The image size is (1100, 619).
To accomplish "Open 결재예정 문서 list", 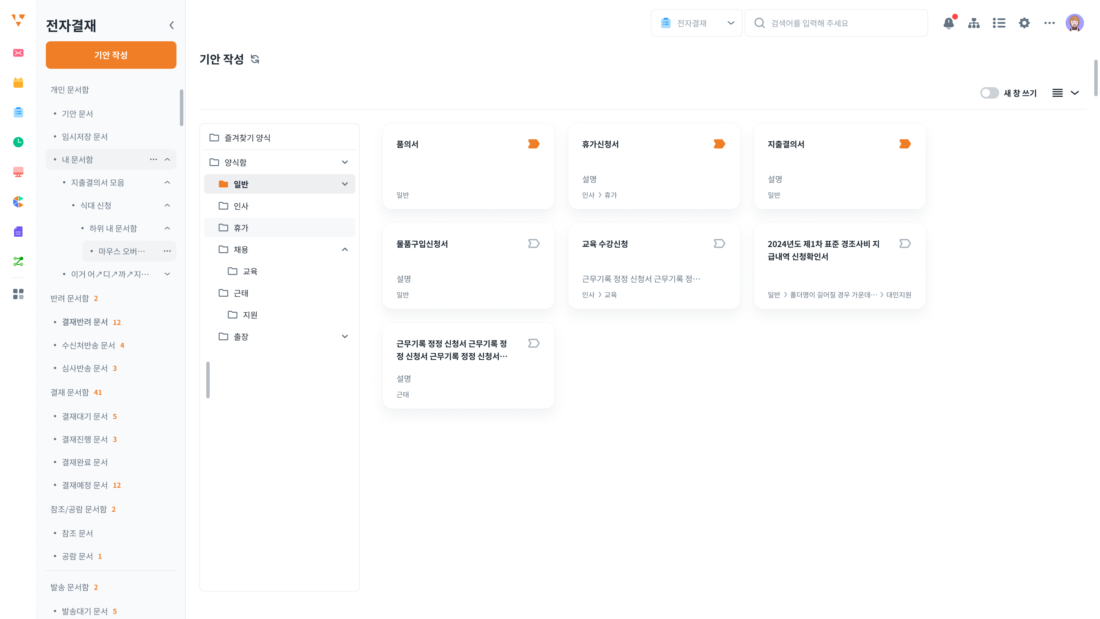I will pyautogui.click(x=85, y=485).
